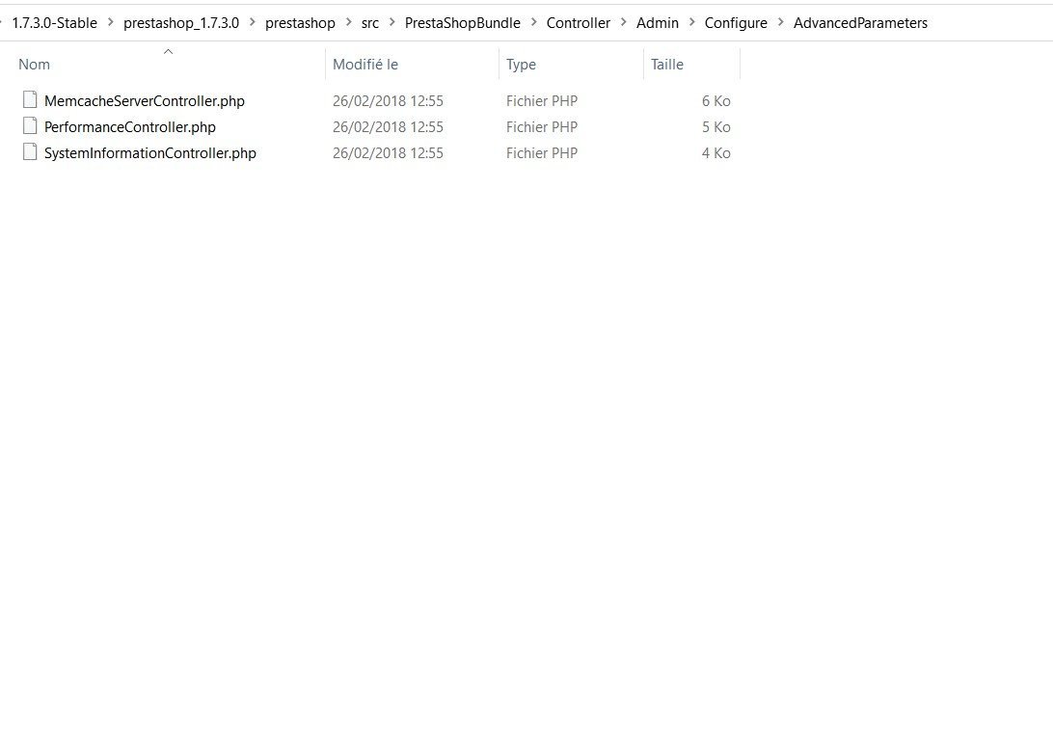Open the prestashop breadcrumb folder
The image size is (1053, 756).
[300, 23]
